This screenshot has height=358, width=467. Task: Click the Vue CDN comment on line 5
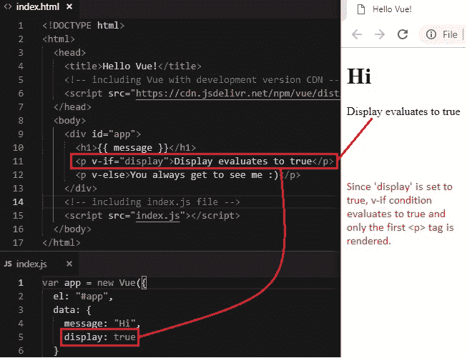(x=202, y=80)
